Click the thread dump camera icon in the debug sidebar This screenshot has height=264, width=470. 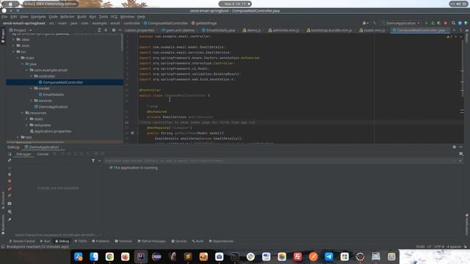click(10, 204)
